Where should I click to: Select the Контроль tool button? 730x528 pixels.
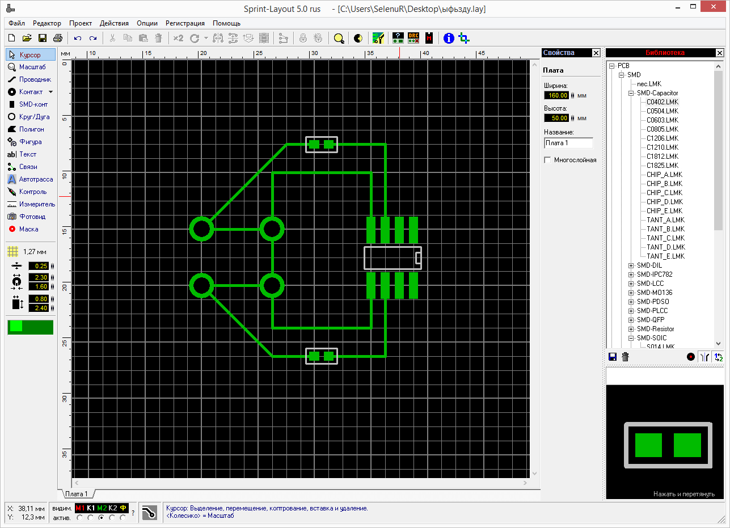[x=31, y=192]
